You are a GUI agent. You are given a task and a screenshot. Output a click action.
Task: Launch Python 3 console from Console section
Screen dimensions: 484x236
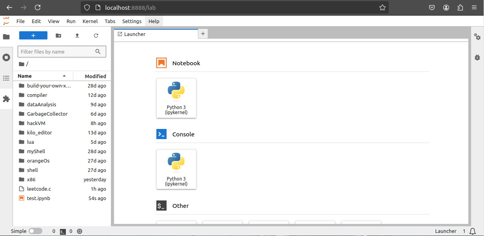[x=176, y=169]
